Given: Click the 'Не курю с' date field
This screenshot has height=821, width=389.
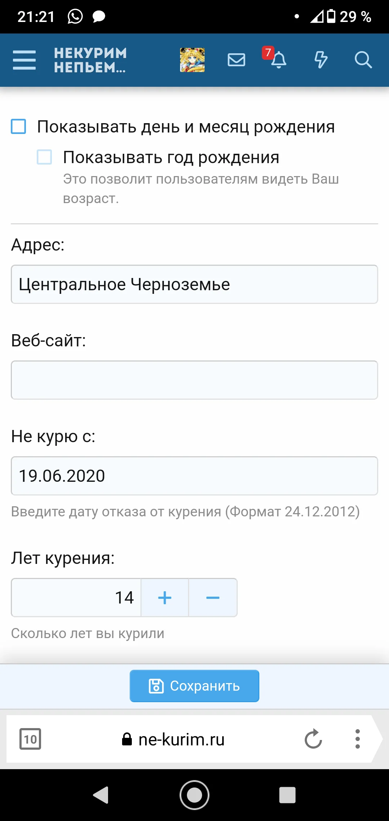Looking at the screenshot, I should [194, 475].
